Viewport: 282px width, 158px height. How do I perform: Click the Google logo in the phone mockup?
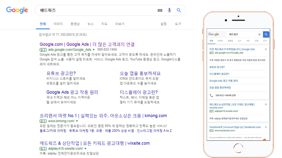pyautogui.click(x=214, y=34)
